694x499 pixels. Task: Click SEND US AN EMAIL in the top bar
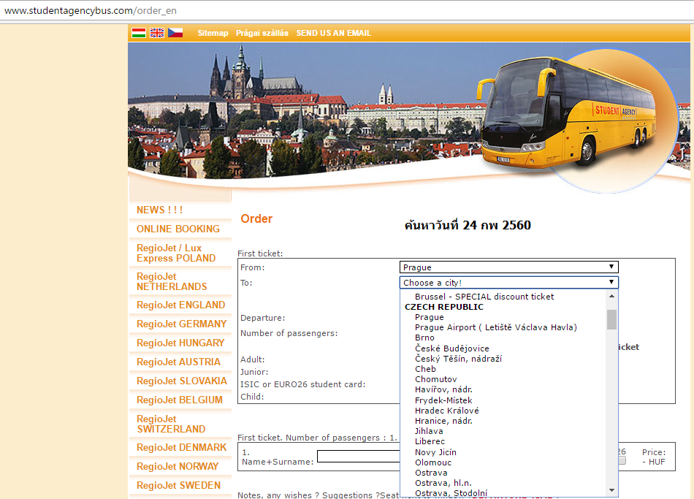[x=334, y=33]
